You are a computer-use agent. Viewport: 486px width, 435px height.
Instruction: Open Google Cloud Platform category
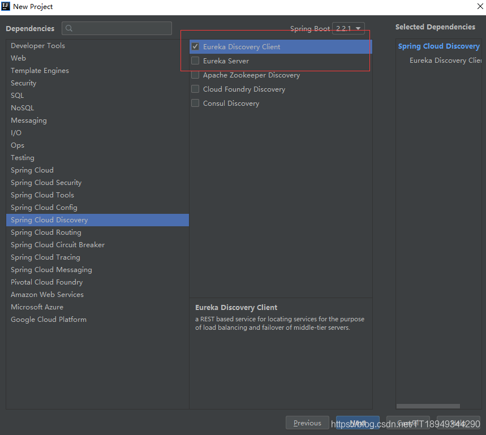coord(97,320)
